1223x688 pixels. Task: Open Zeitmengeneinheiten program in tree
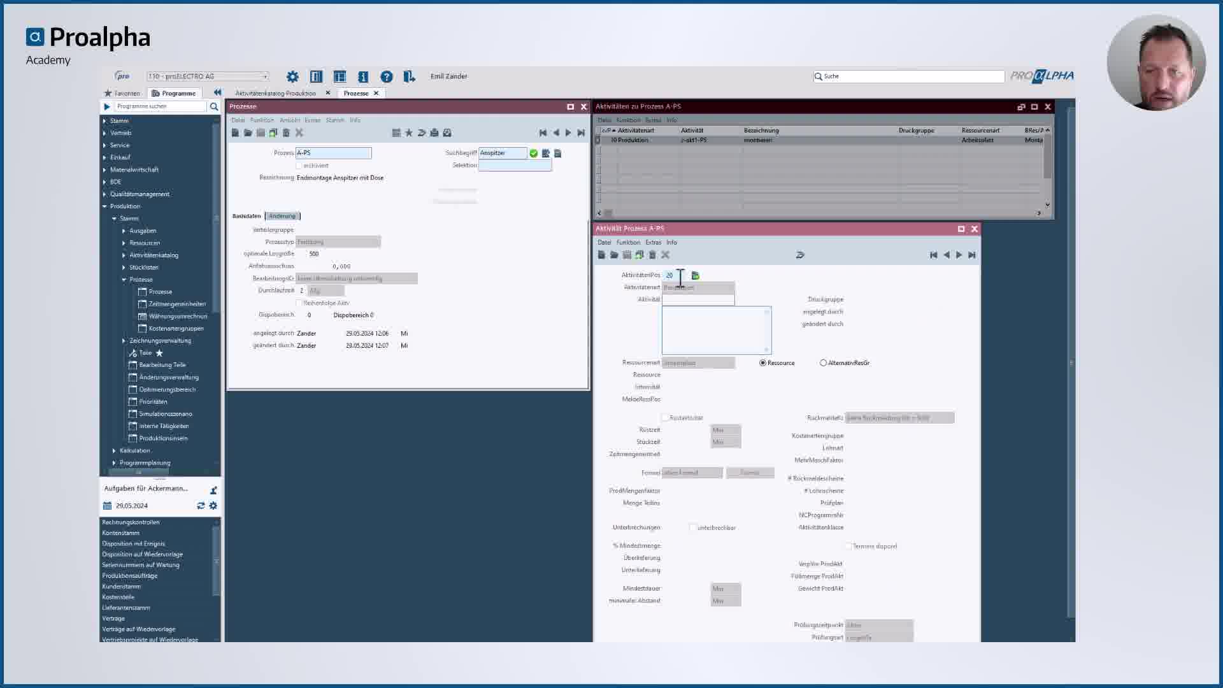[177, 304]
